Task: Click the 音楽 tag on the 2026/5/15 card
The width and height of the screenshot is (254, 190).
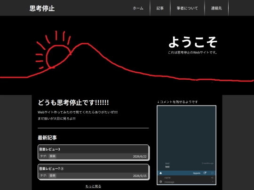Action: coord(53,175)
